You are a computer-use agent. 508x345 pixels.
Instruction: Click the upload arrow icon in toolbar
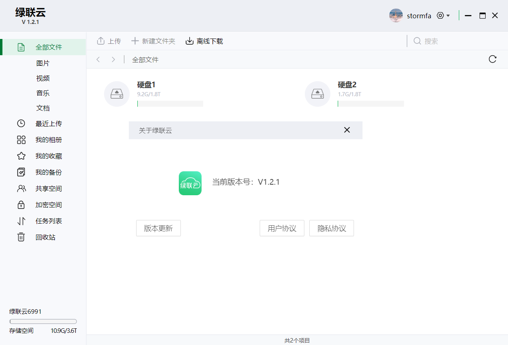(101, 41)
